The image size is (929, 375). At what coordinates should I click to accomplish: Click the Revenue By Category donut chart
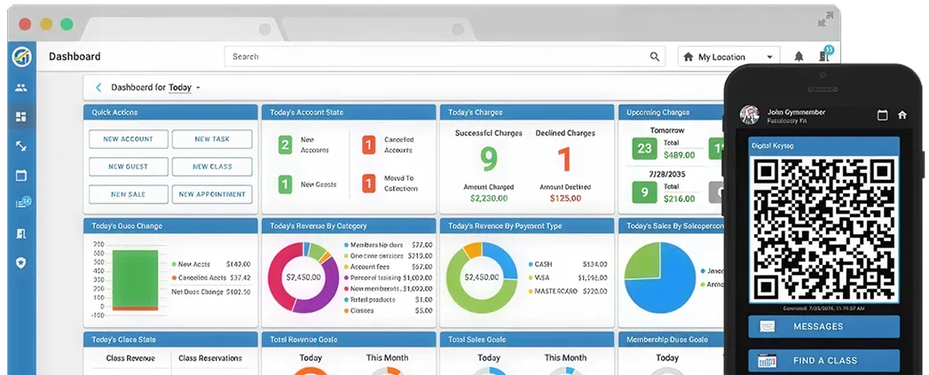[x=303, y=277]
